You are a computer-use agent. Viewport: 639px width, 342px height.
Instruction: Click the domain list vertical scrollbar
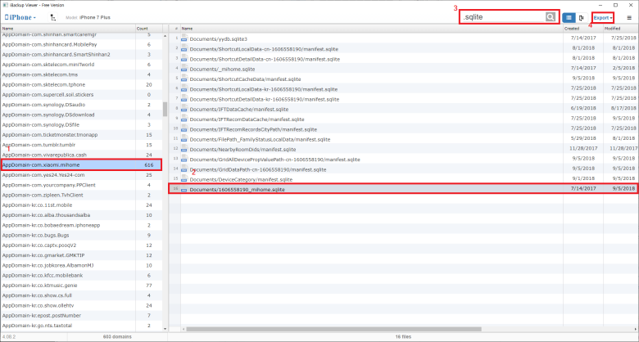click(x=165, y=110)
